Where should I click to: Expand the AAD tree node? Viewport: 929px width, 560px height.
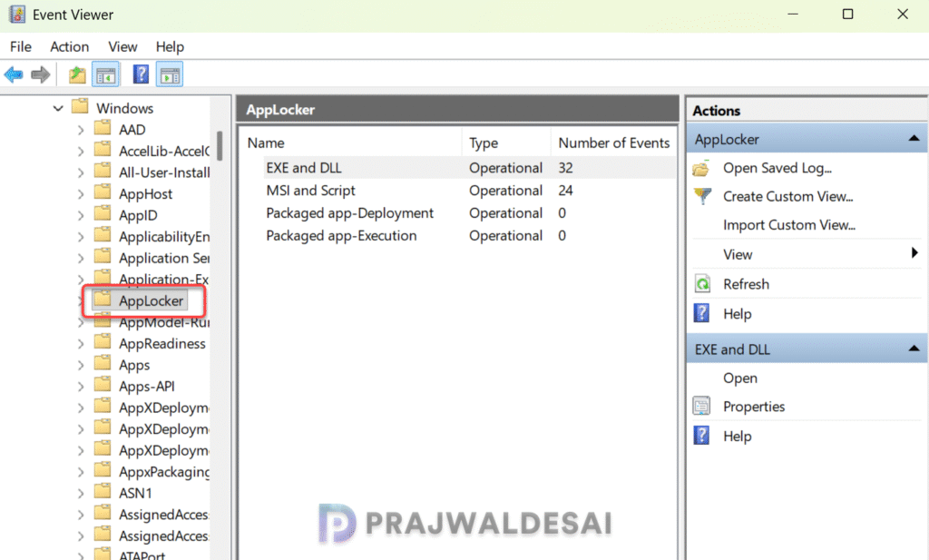point(81,129)
